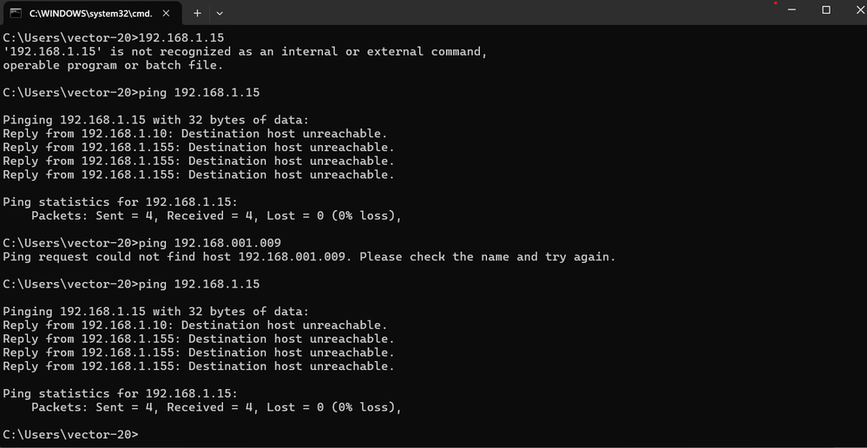The image size is (867, 448).
Task: Click the "Ping request could not find host" line
Action: point(309,257)
